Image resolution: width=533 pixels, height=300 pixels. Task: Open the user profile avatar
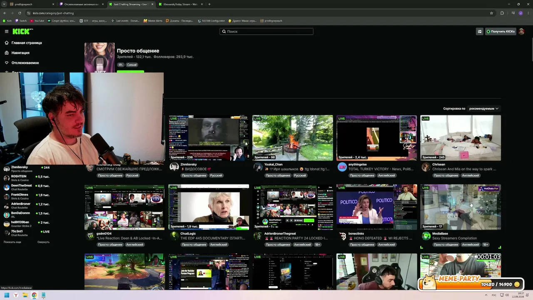(521, 31)
